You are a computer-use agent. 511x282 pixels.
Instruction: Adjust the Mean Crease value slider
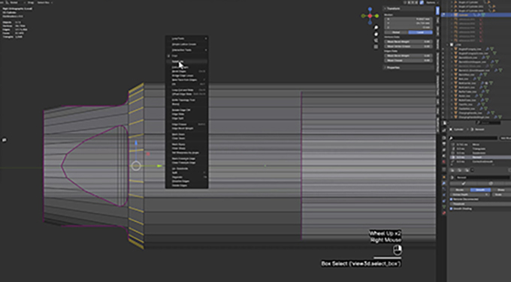pyautogui.click(x=408, y=60)
